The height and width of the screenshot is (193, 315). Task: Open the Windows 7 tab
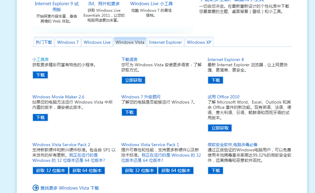pos(68,42)
